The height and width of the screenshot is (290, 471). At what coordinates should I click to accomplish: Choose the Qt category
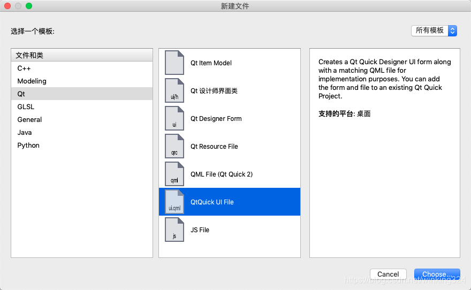click(x=82, y=94)
